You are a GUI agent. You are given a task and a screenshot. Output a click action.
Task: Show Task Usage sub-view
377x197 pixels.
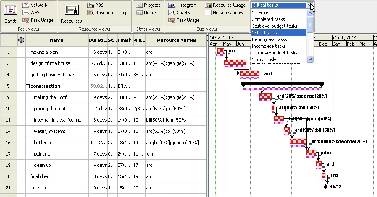184,21
